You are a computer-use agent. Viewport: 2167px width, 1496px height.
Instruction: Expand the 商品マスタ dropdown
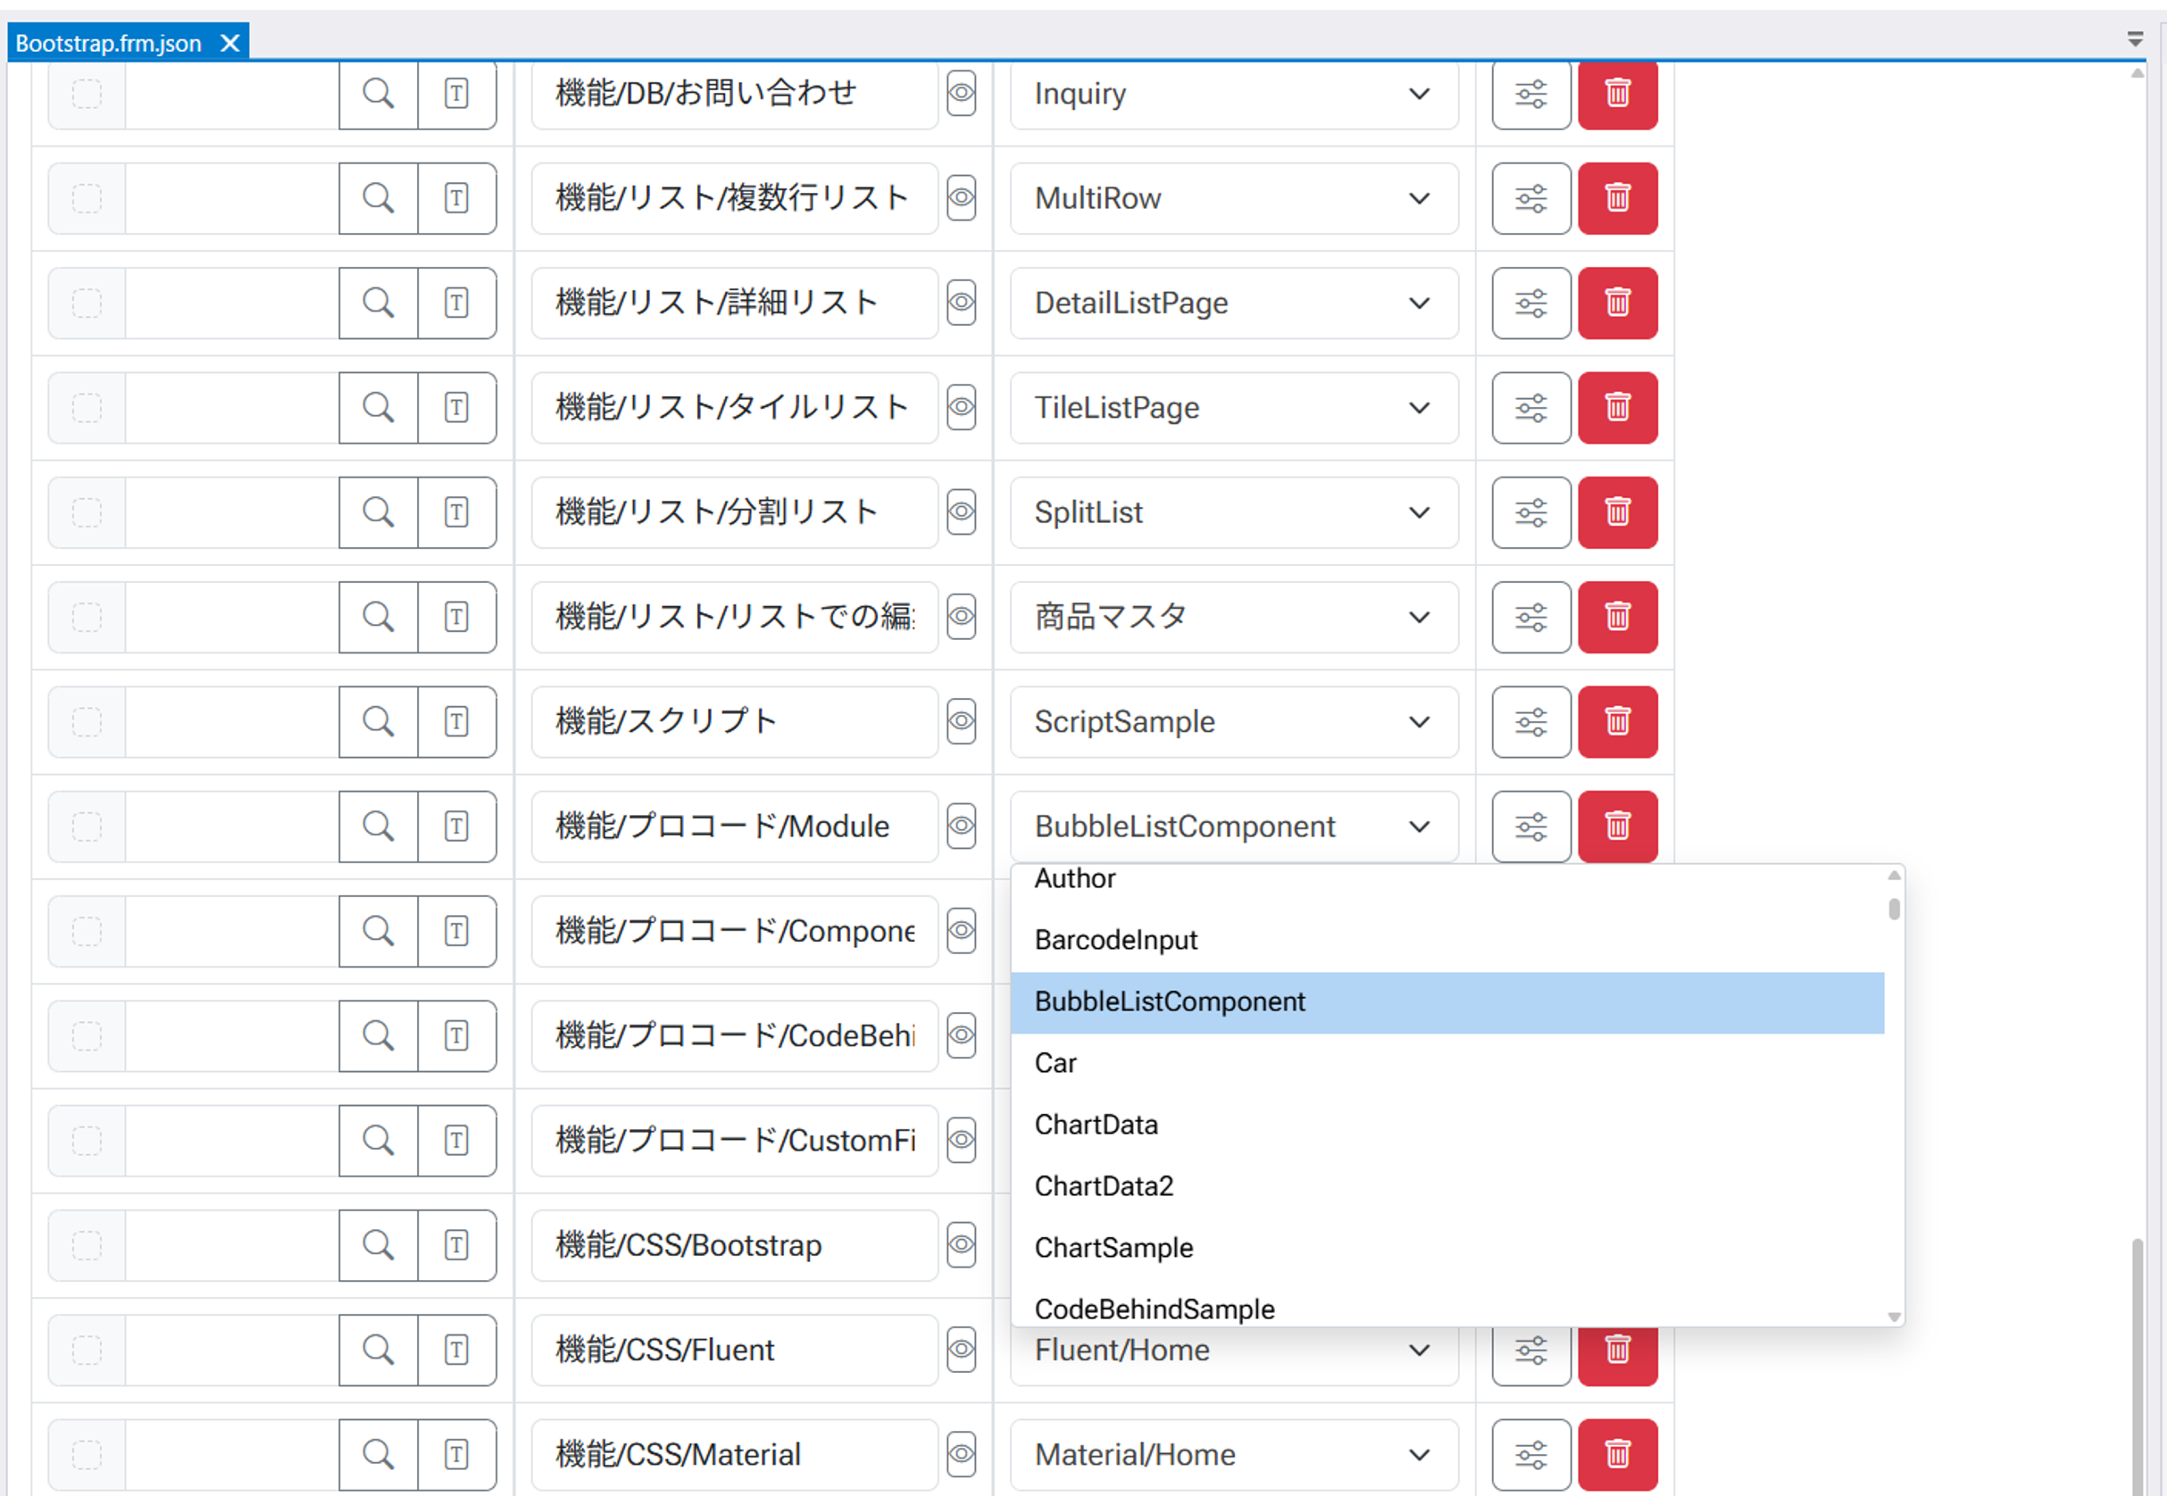coord(1233,617)
